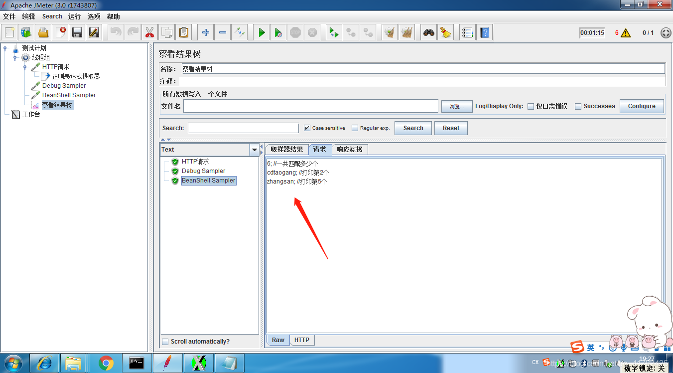Click the Save As icon

click(x=94, y=33)
